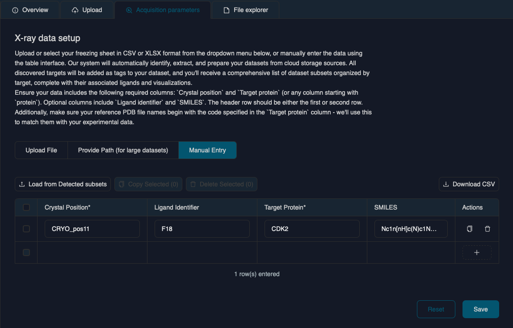Open the Overview tab
Image resolution: width=513 pixels, height=328 pixels.
click(30, 10)
